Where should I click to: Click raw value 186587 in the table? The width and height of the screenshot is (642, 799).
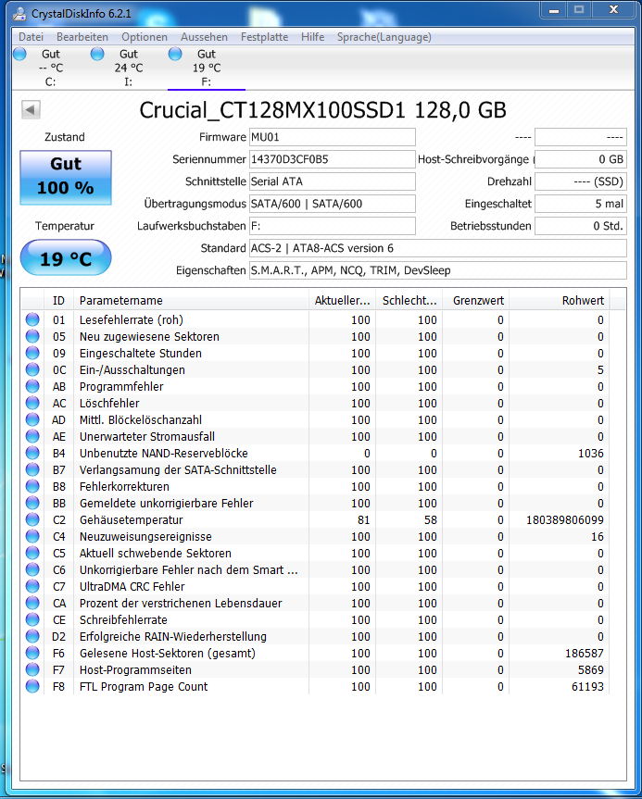(x=585, y=654)
